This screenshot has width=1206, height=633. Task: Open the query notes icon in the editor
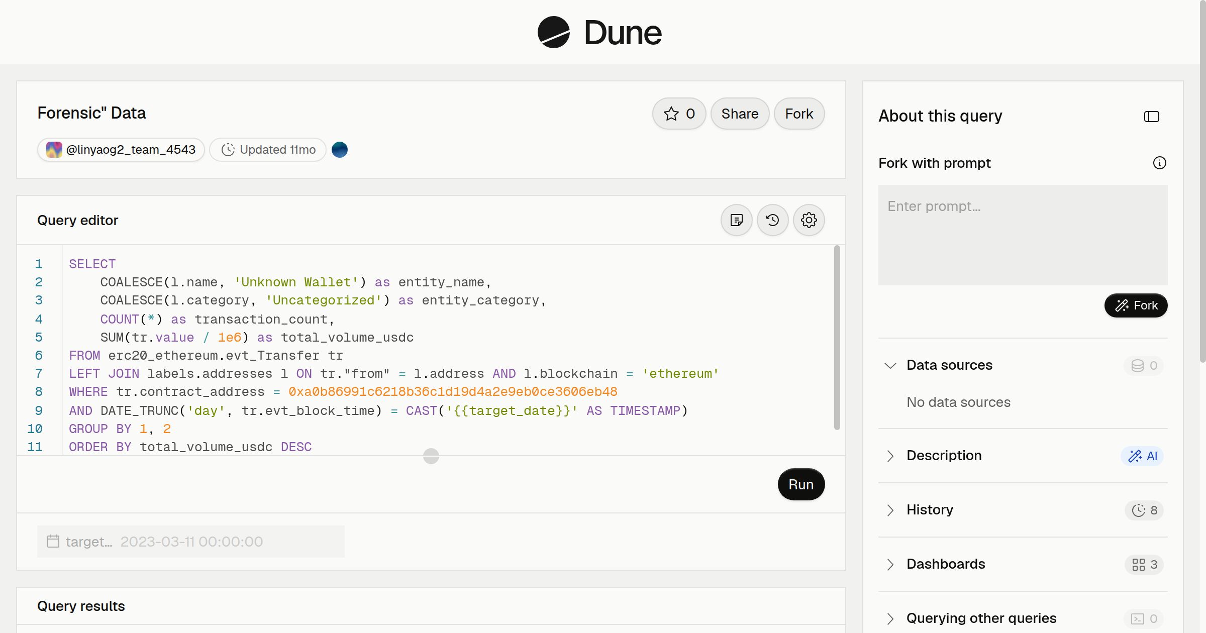coord(737,220)
